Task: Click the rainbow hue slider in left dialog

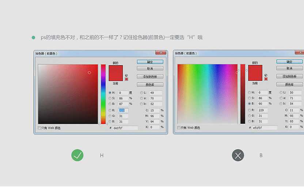Action: [x=103, y=94]
